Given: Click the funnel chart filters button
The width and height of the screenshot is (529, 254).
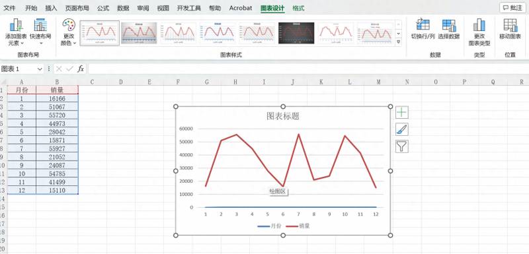Looking at the screenshot, I should pos(402,146).
